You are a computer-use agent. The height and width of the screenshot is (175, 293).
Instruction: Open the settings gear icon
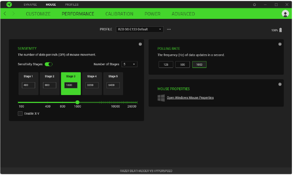pyautogui.click(x=254, y=5)
